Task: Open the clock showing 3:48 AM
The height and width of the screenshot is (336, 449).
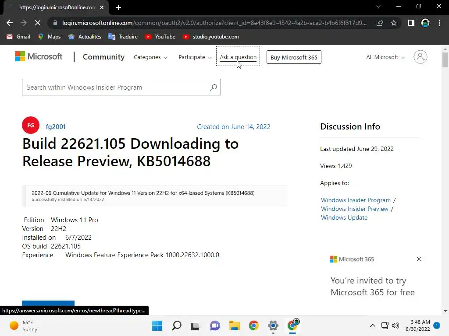Action: pyautogui.click(x=417, y=325)
